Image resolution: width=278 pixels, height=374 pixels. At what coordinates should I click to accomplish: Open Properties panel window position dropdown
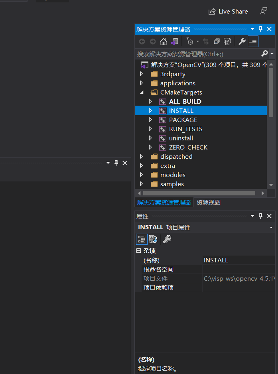252,216
